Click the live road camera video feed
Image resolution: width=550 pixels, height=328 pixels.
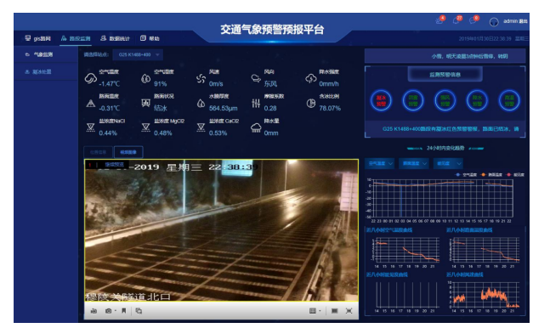(x=221, y=230)
